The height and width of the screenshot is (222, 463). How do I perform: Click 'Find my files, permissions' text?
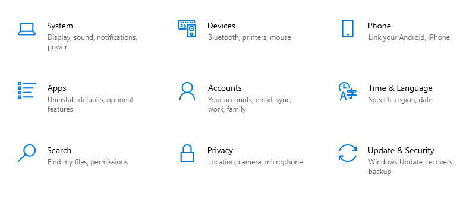[x=88, y=162]
